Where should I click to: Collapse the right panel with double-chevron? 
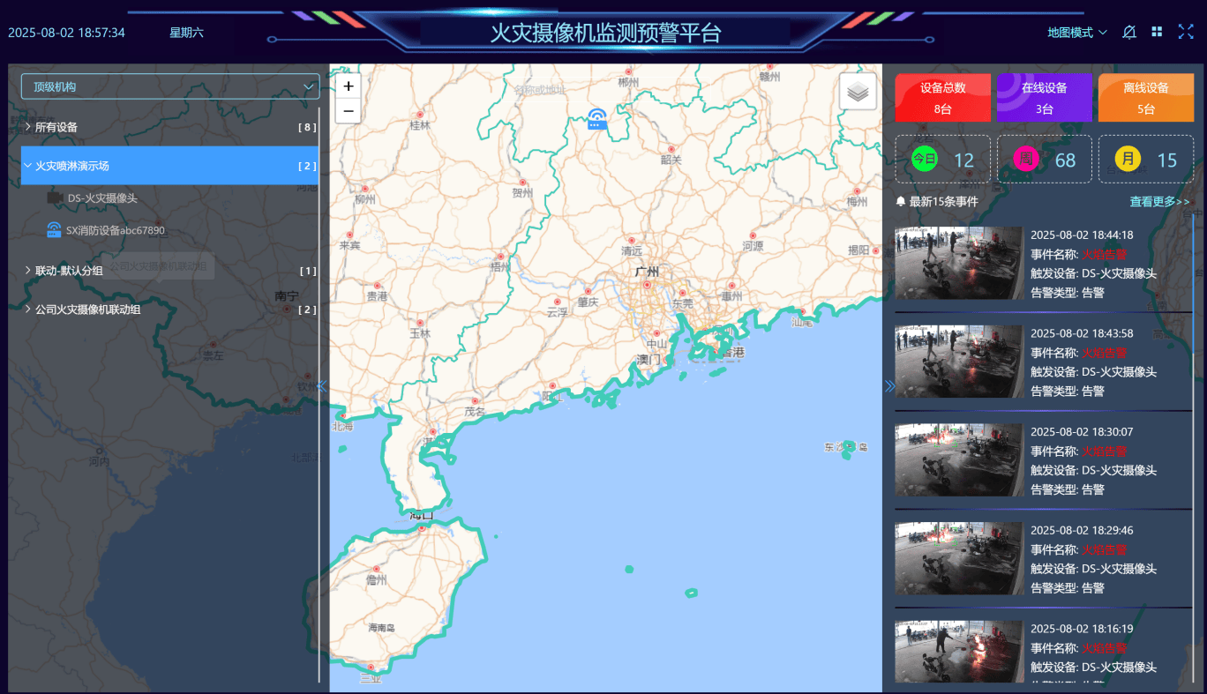tap(889, 385)
